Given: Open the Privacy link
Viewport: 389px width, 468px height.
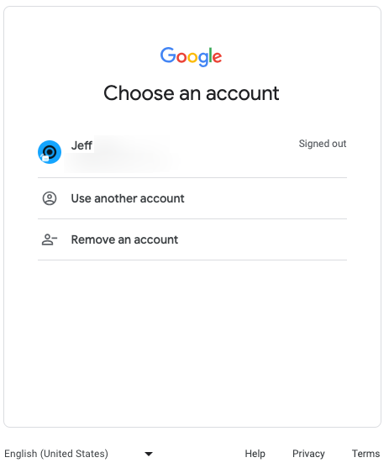Looking at the screenshot, I should click(308, 454).
